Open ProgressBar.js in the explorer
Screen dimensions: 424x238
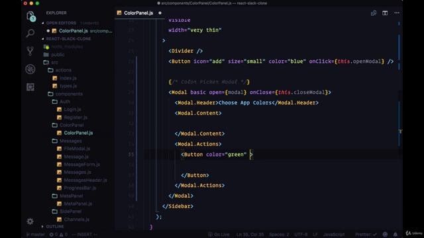[79, 188]
